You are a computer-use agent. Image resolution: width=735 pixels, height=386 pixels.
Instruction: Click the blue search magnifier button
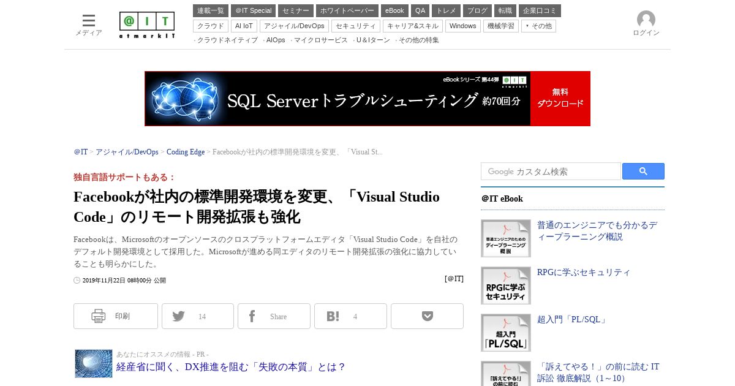643,172
